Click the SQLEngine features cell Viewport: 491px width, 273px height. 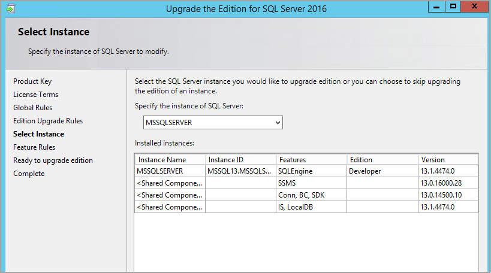pos(312,171)
